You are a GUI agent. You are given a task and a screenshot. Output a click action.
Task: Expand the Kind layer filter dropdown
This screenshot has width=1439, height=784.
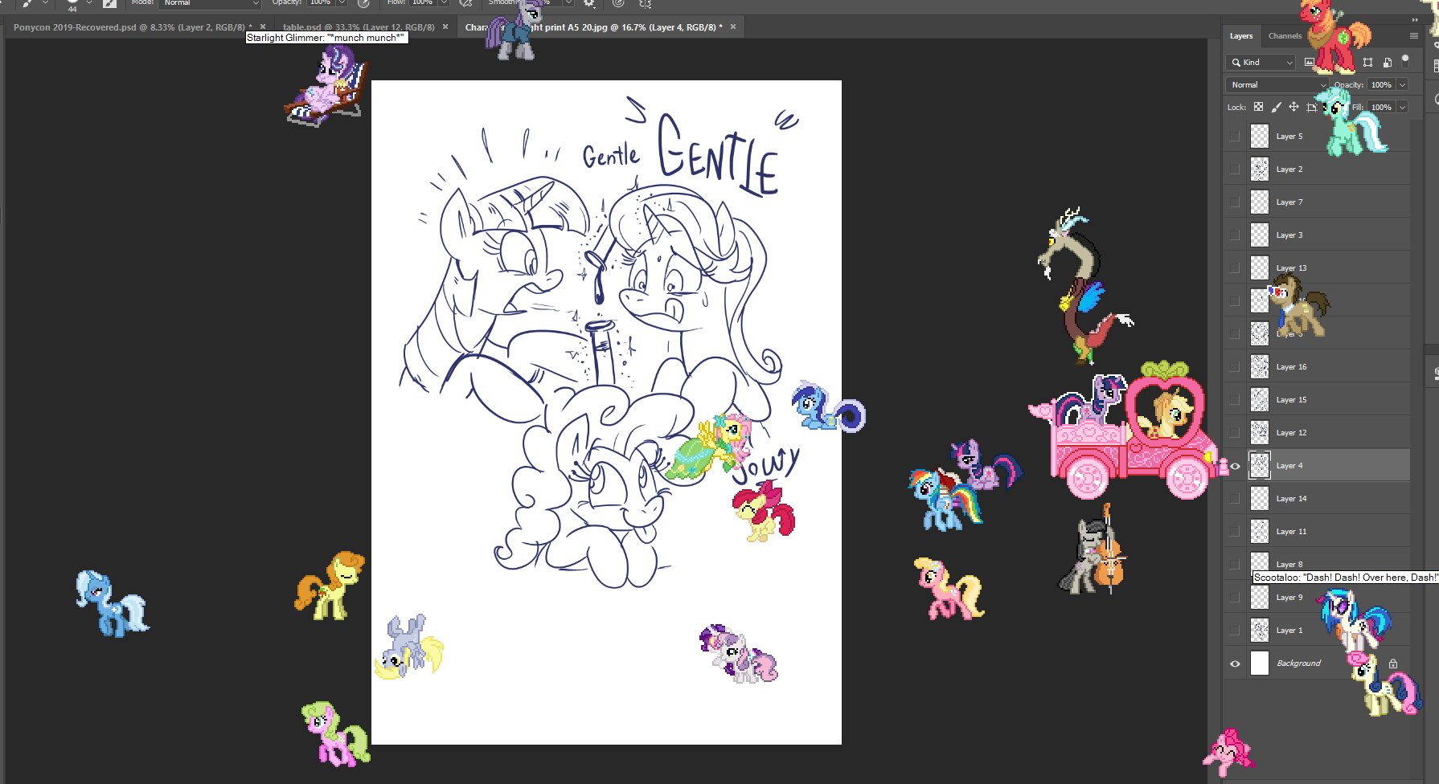(1261, 62)
